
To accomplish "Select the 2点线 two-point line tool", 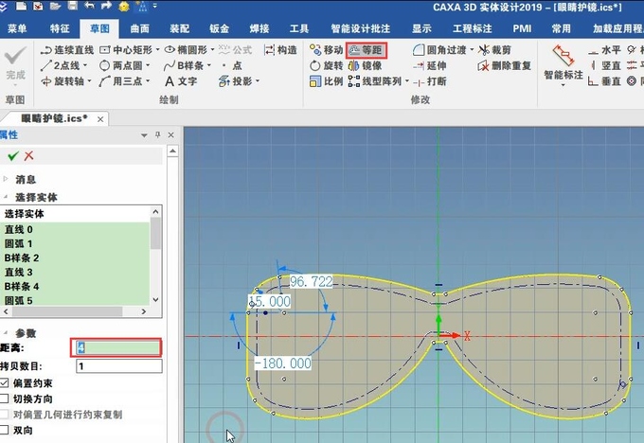I will [61, 65].
